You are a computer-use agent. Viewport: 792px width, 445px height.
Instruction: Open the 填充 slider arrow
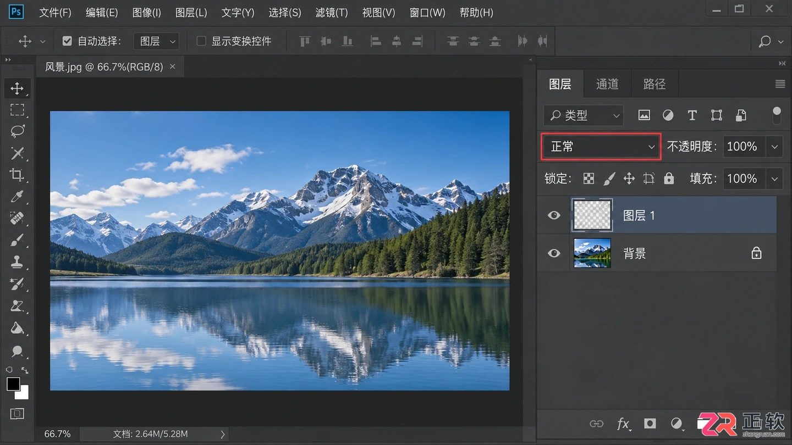[x=774, y=179]
